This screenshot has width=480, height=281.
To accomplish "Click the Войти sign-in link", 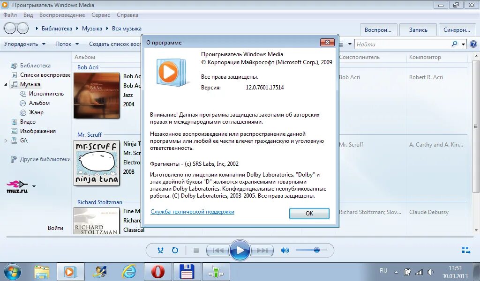I will tap(55, 228).
